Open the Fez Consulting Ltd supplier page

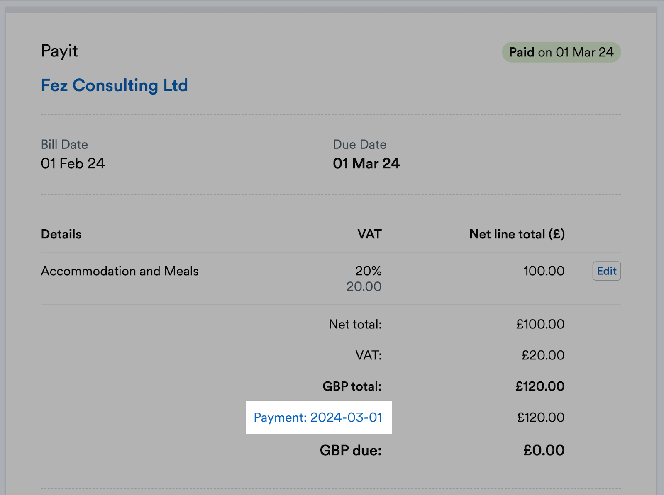point(115,85)
